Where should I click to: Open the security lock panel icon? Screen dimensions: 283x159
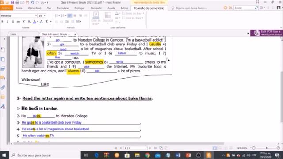[x=3, y=97]
